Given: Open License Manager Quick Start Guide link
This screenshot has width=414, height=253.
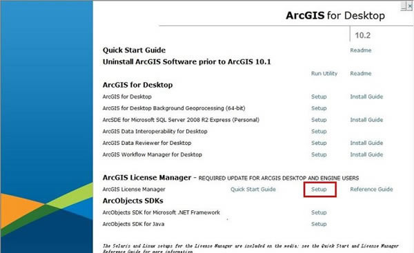Looking at the screenshot, I should point(253,190).
